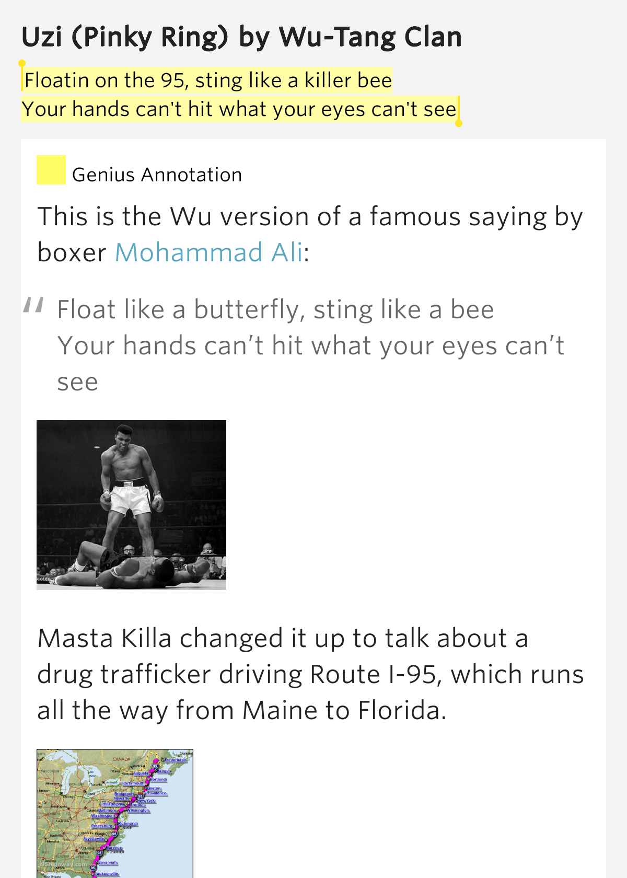
Task: Click the Fredericton city link on the map
Action: pos(176,760)
